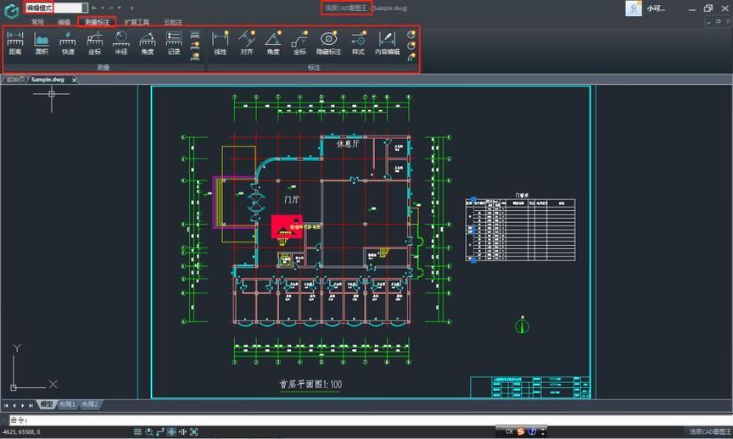
Task: Click the 内容编辑 content edit tool
Action: click(x=387, y=42)
